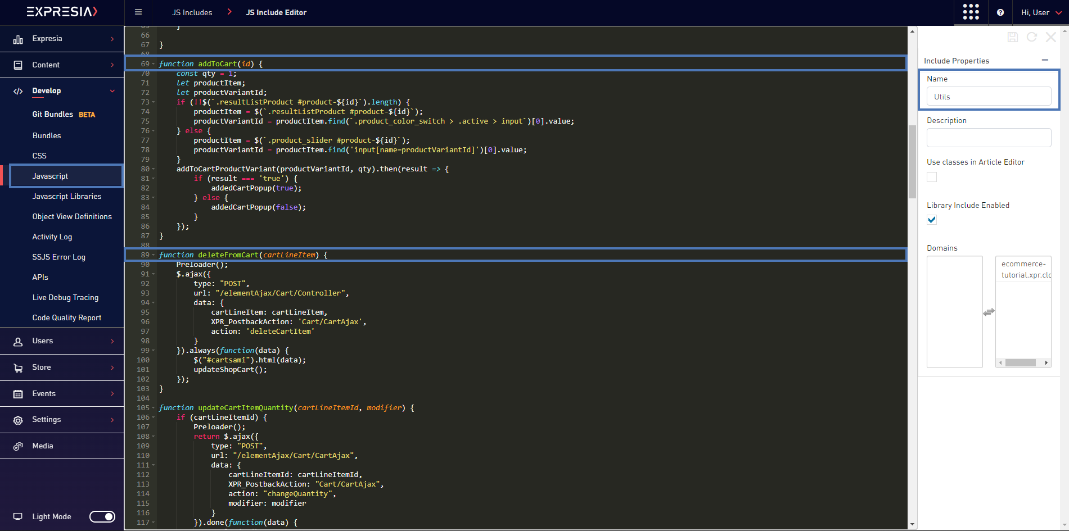The width and height of the screenshot is (1069, 531).
Task: Toggle the Light Mode switch
Action: tap(102, 516)
